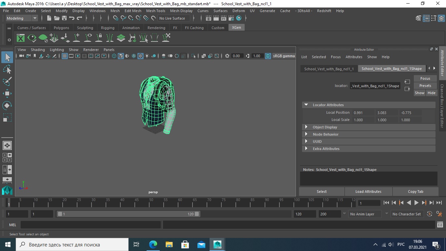Click the XGen preview eye shelf icon
This screenshot has height=251, width=446.
(x=32, y=38)
